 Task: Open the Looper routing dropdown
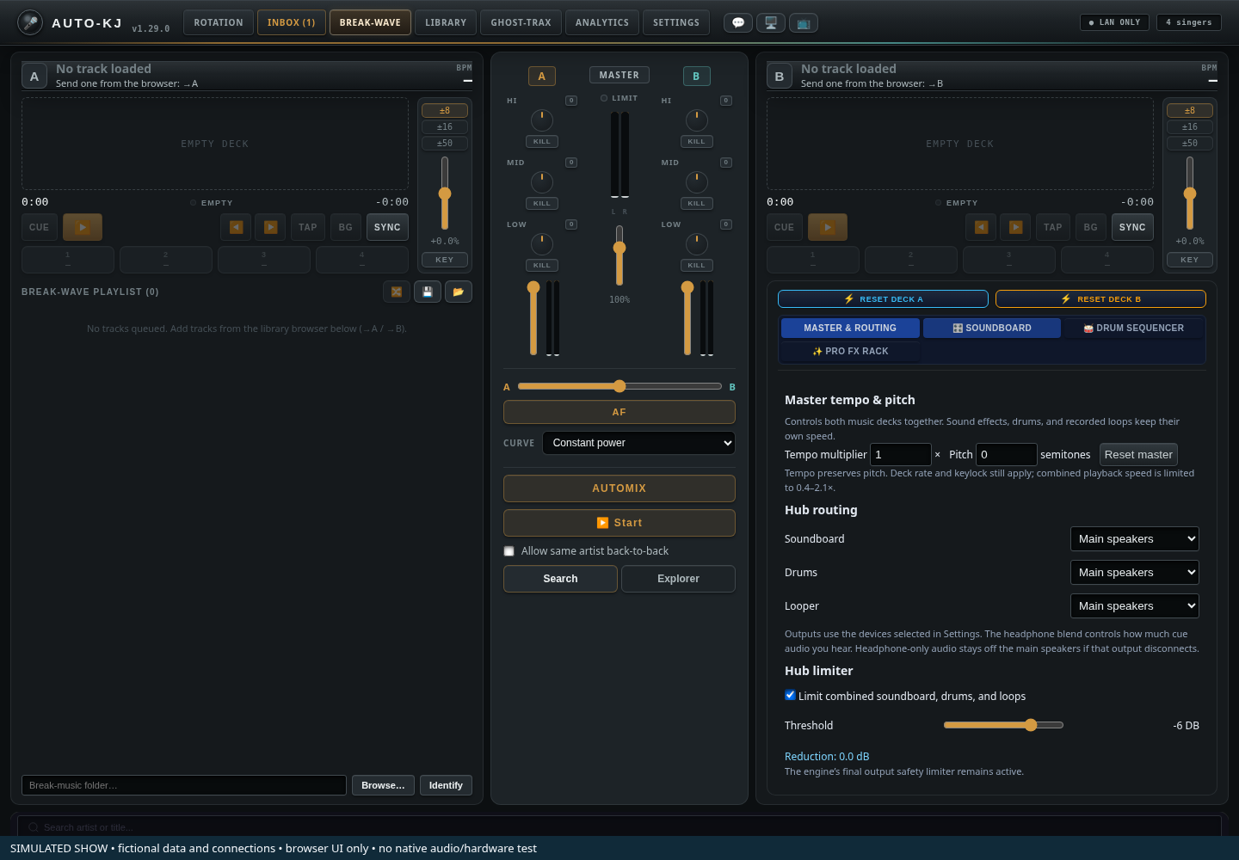pyautogui.click(x=1135, y=606)
